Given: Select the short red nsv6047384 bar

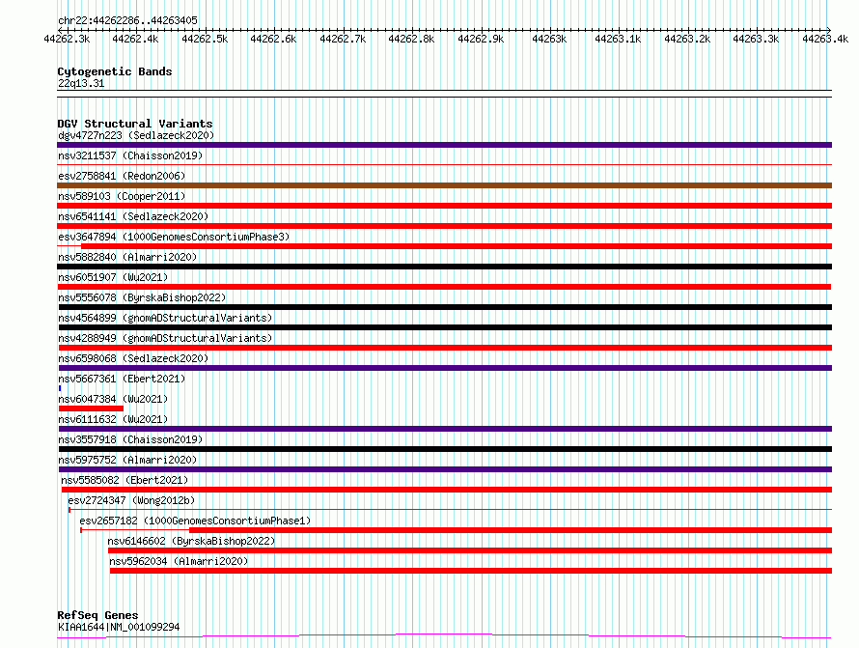Looking at the screenshot, I should [x=91, y=409].
